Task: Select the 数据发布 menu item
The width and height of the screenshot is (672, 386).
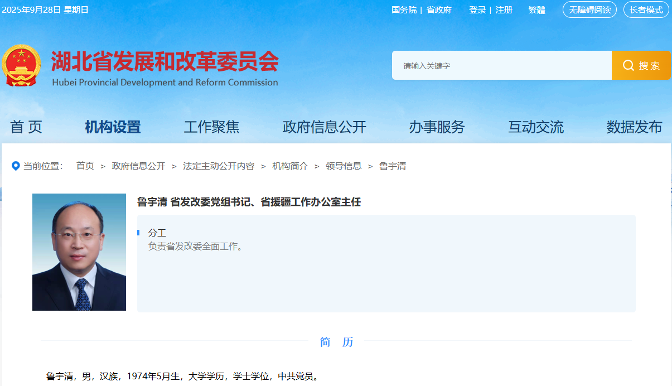Action: tap(634, 127)
